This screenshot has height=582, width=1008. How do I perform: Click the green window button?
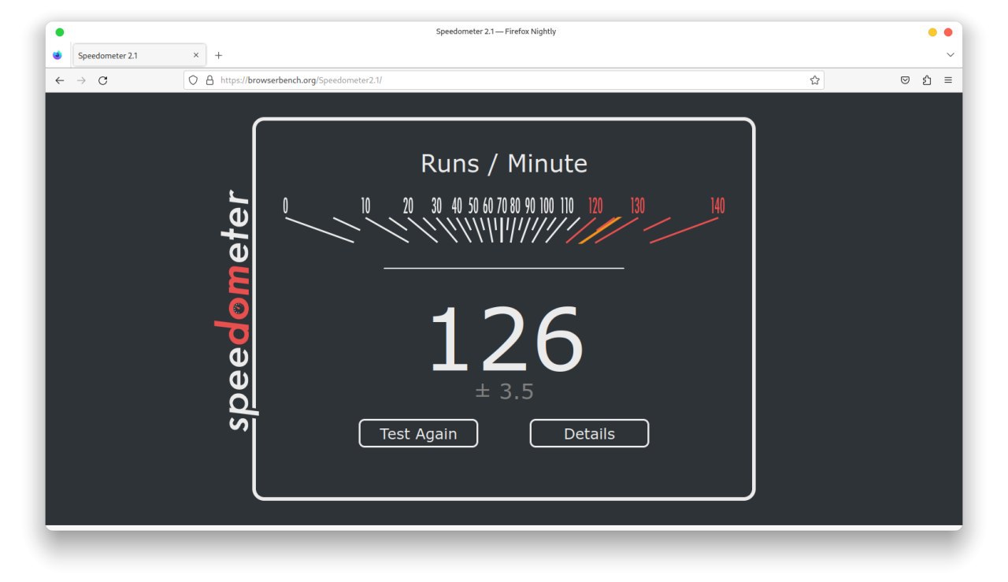(60, 32)
